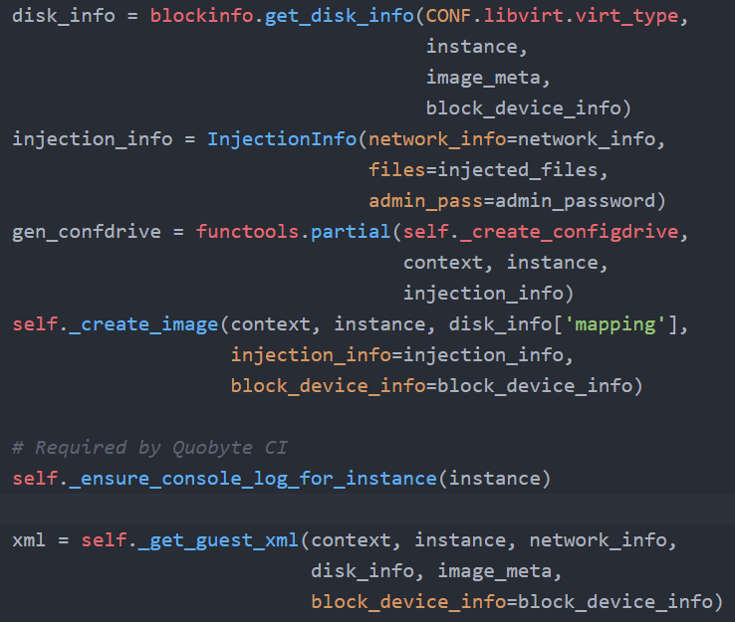Click 'files' keyword argument

coord(397,170)
